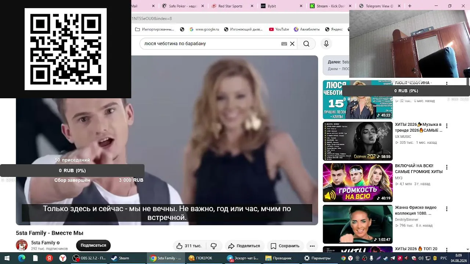Switch to Steam in taskbar

pyautogui.click(x=127, y=258)
